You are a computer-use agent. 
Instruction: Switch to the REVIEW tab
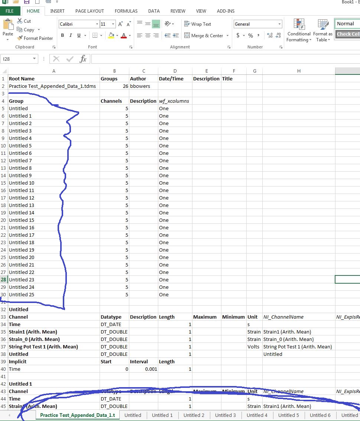tap(178, 11)
